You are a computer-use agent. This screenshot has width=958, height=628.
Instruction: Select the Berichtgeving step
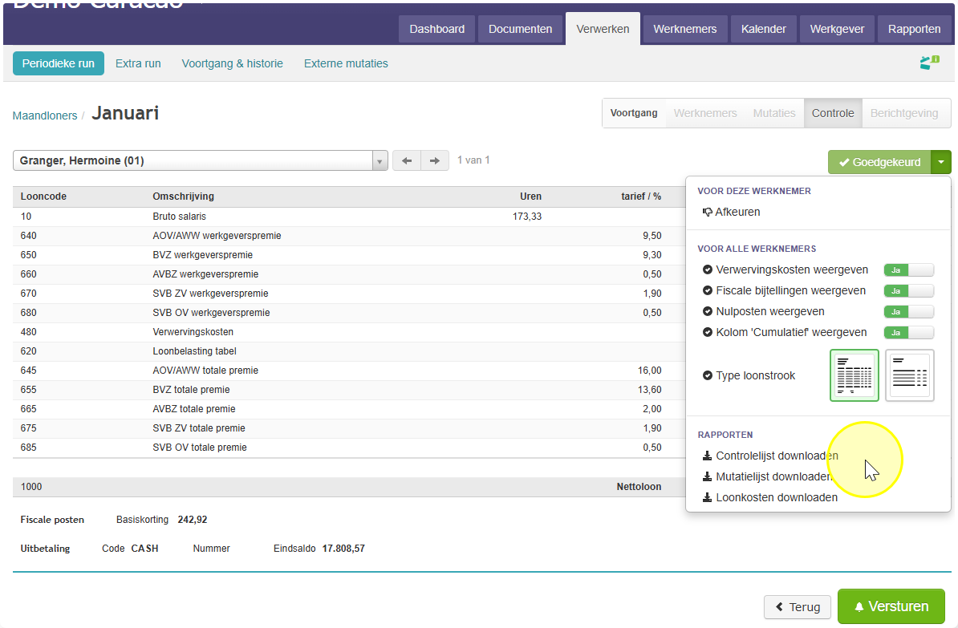click(x=904, y=113)
